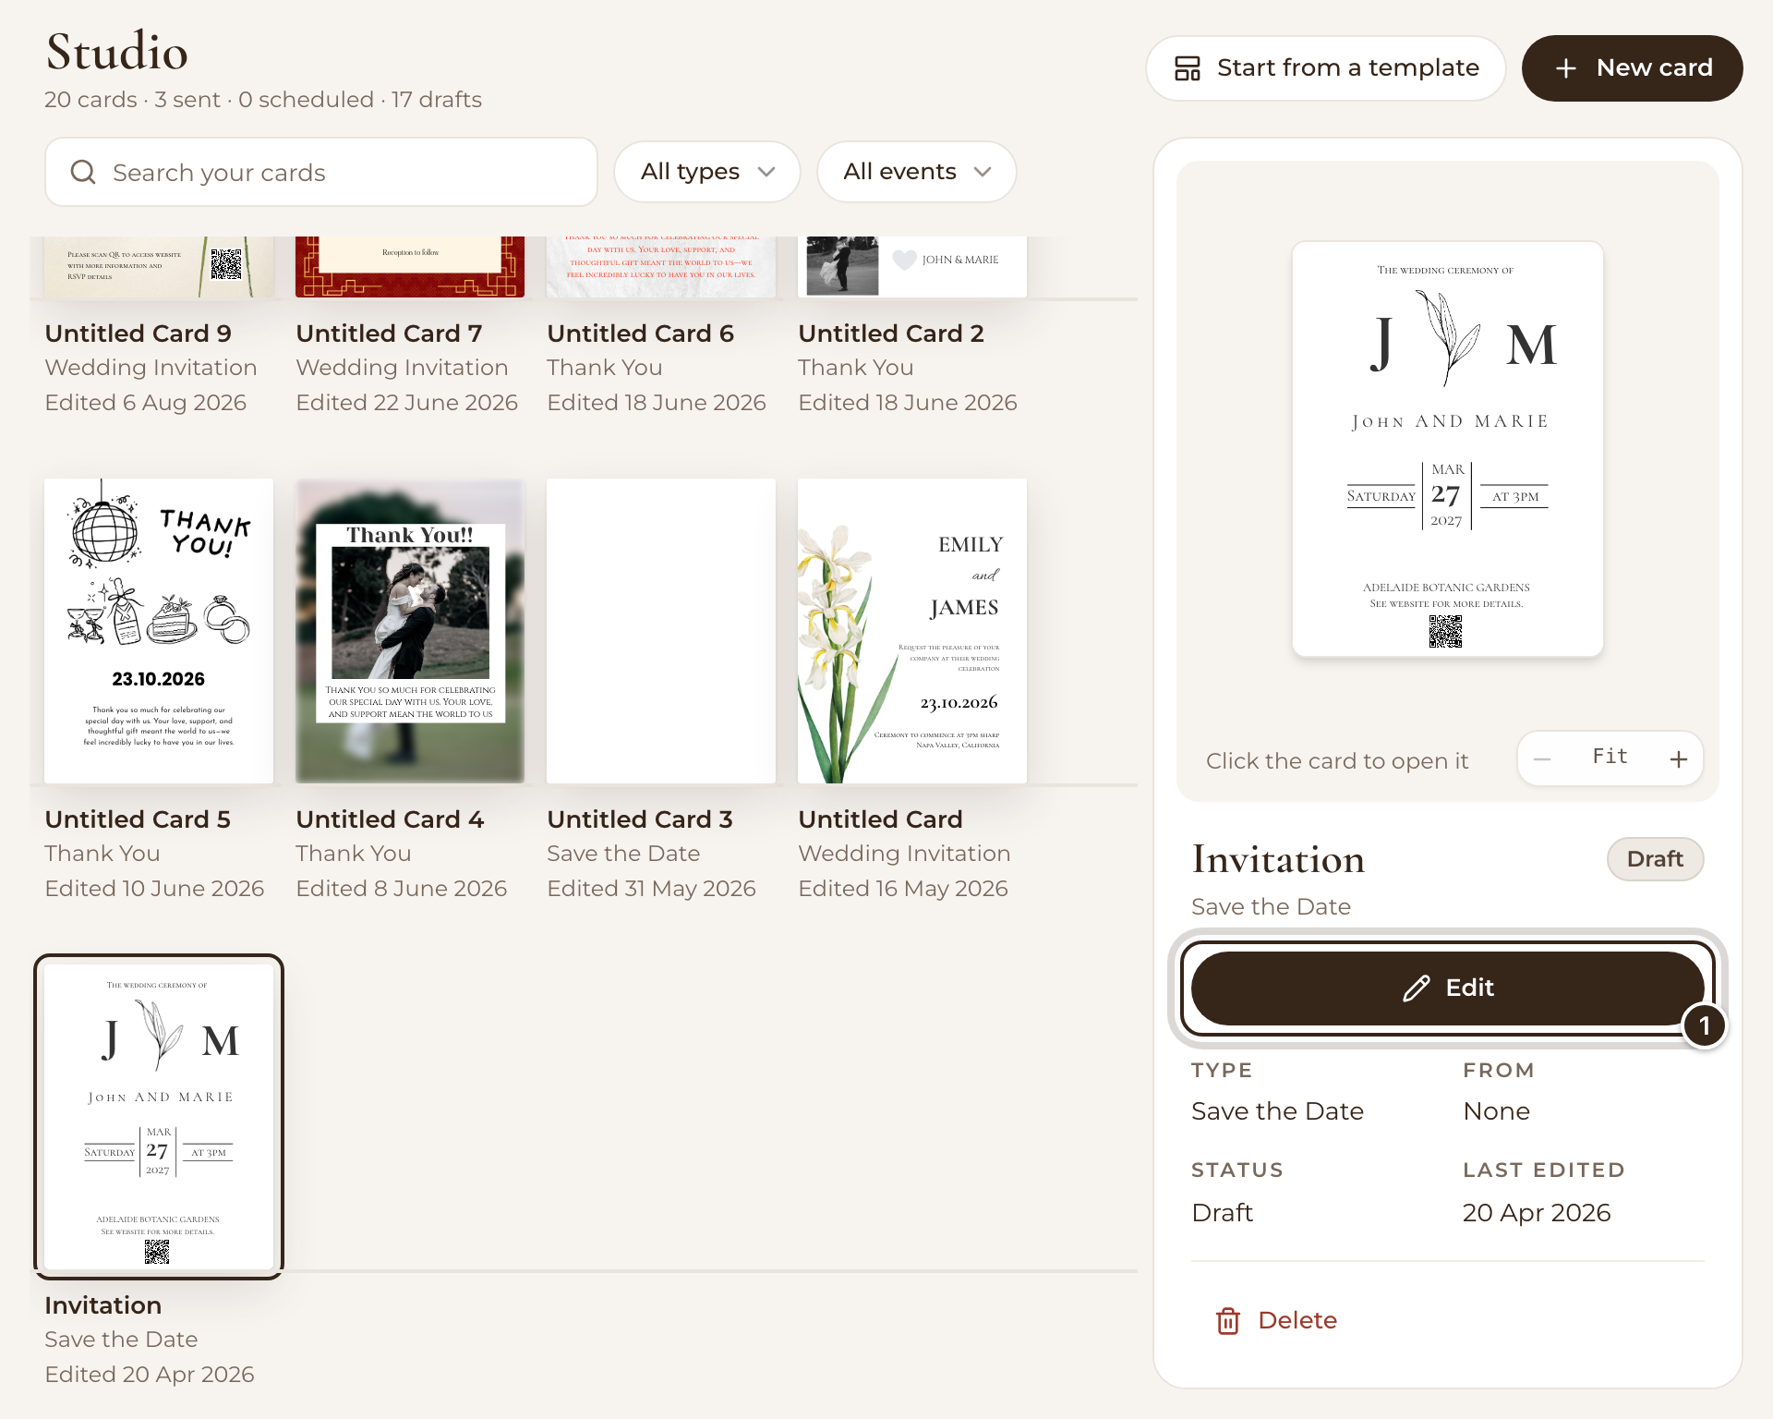Viewport: 1773px width, 1419px height.
Task: Select Untitled Card 9 thumbnail
Action: pyautogui.click(x=159, y=267)
